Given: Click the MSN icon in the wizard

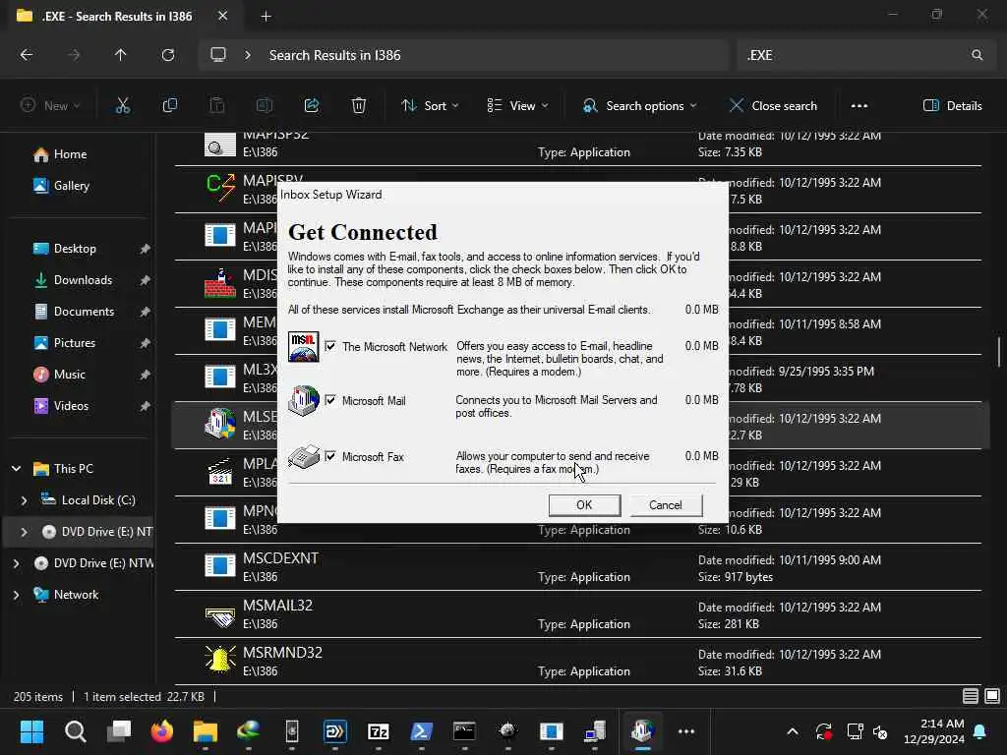Looking at the screenshot, I should click(303, 347).
